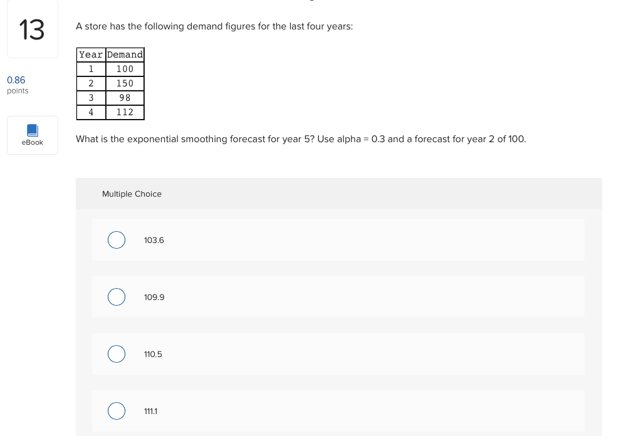Click the demand value 112 for year 4
The image size is (626, 441).
point(125,112)
